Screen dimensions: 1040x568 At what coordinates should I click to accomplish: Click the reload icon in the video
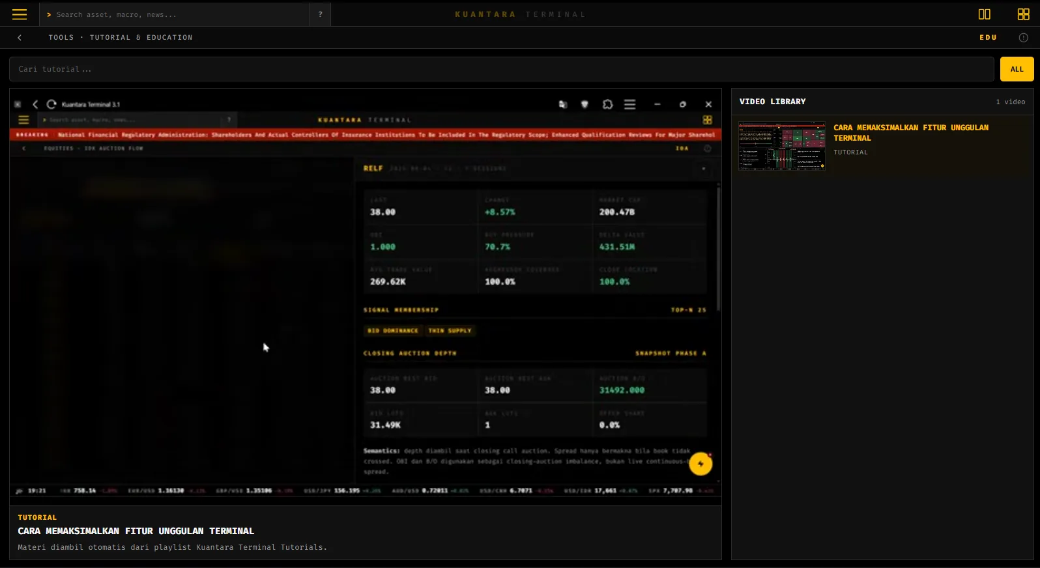tap(51, 104)
